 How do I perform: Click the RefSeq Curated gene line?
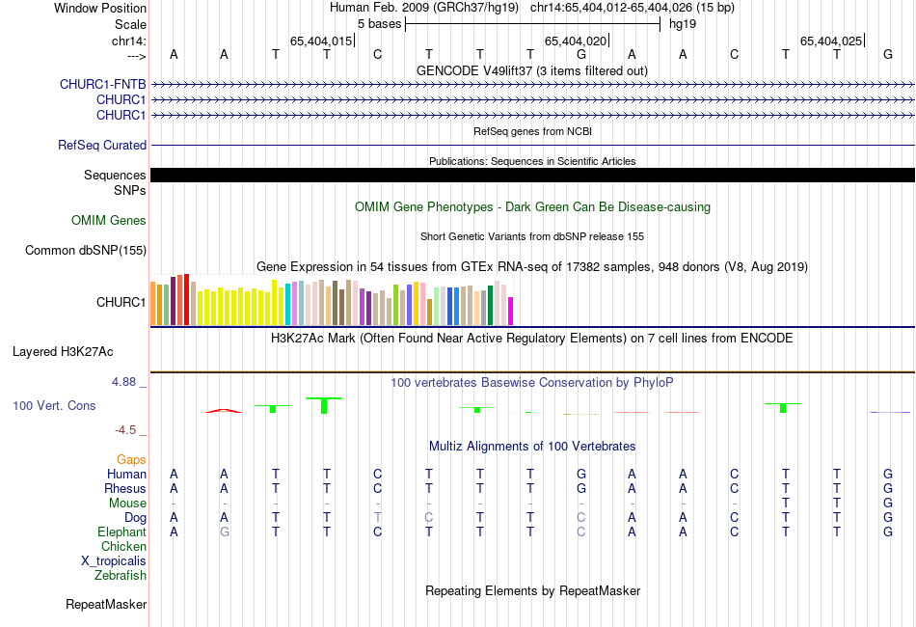click(x=532, y=145)
